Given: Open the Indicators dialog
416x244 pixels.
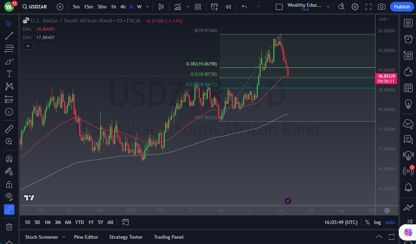Looking at the screenshot, I should [178, 6].
